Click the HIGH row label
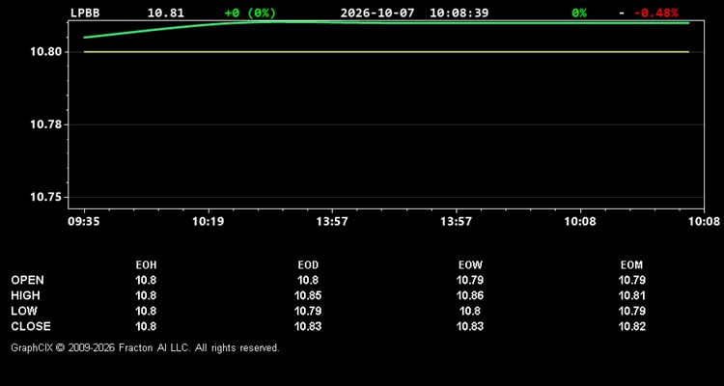The image size is (724, 386). (x=25, y=295)
